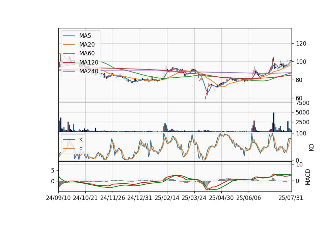
Task: Click the KD axis title
Action: coord(312,147)
